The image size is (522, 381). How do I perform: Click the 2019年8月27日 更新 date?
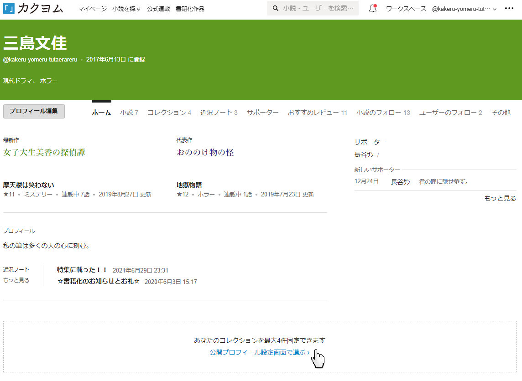(125, 194)
